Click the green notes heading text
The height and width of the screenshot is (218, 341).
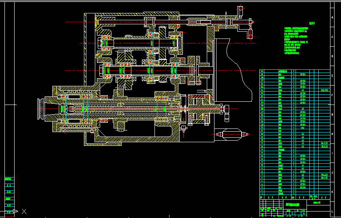[312, 23]
